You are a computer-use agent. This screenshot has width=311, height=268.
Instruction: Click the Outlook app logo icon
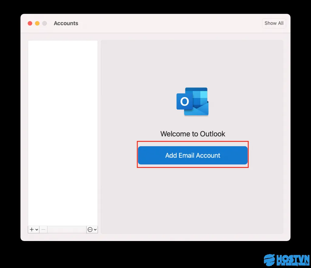click(x=192, y=102)
